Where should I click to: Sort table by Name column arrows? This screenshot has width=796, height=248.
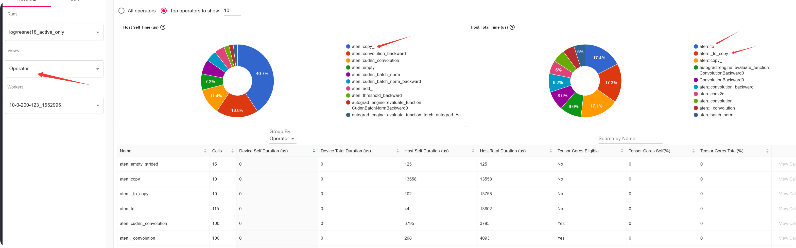pyautogui.click(x=205, y=151)
